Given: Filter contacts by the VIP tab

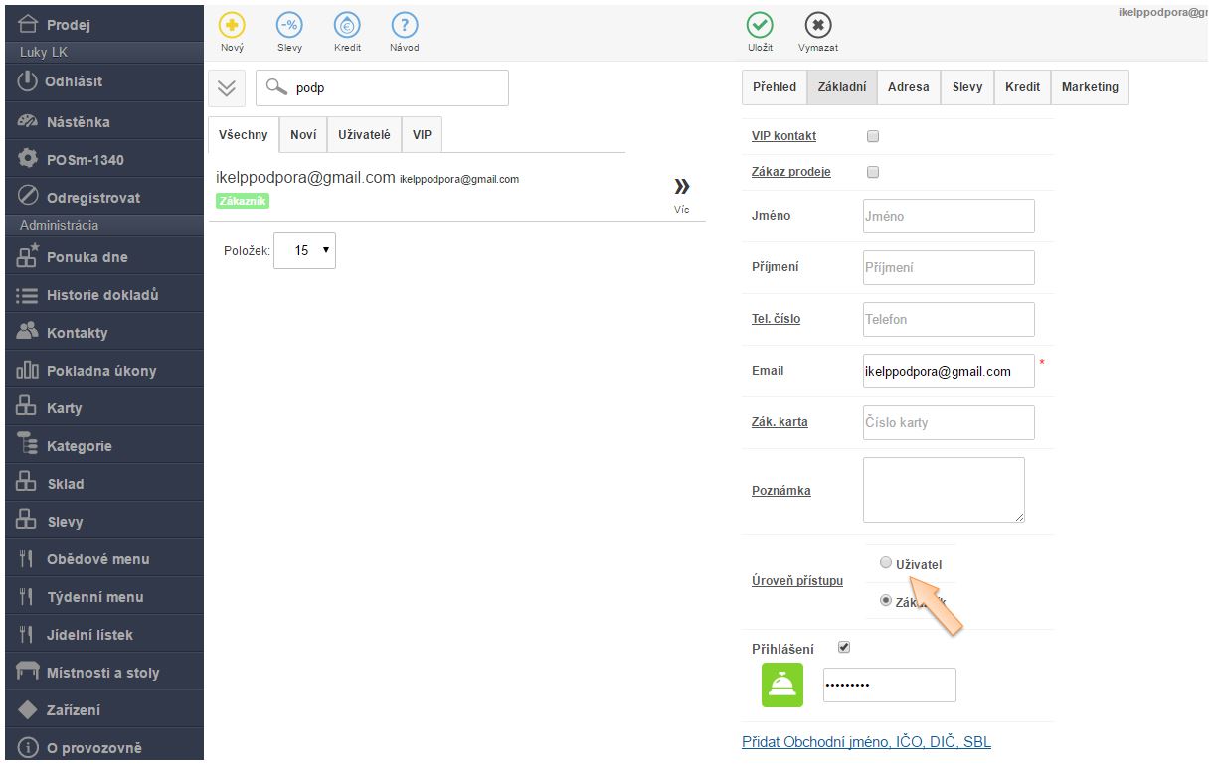Looking at the screenshot, I should 422,135.
